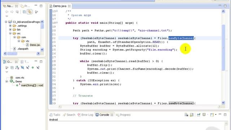Screen dimensions: 231x130
Task: Collapse the com folder
Action: coord(14,37)
